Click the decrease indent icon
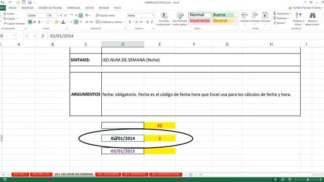 click(x=87, y=22)
